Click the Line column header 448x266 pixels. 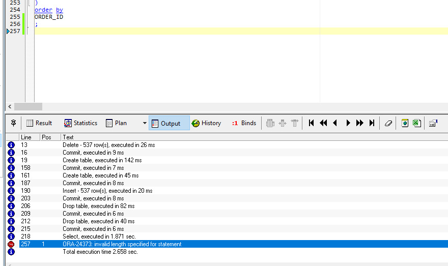click(x=26, y=137)
